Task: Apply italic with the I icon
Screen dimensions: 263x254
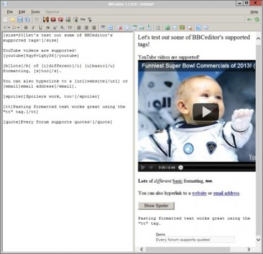Action: point(33,28)
